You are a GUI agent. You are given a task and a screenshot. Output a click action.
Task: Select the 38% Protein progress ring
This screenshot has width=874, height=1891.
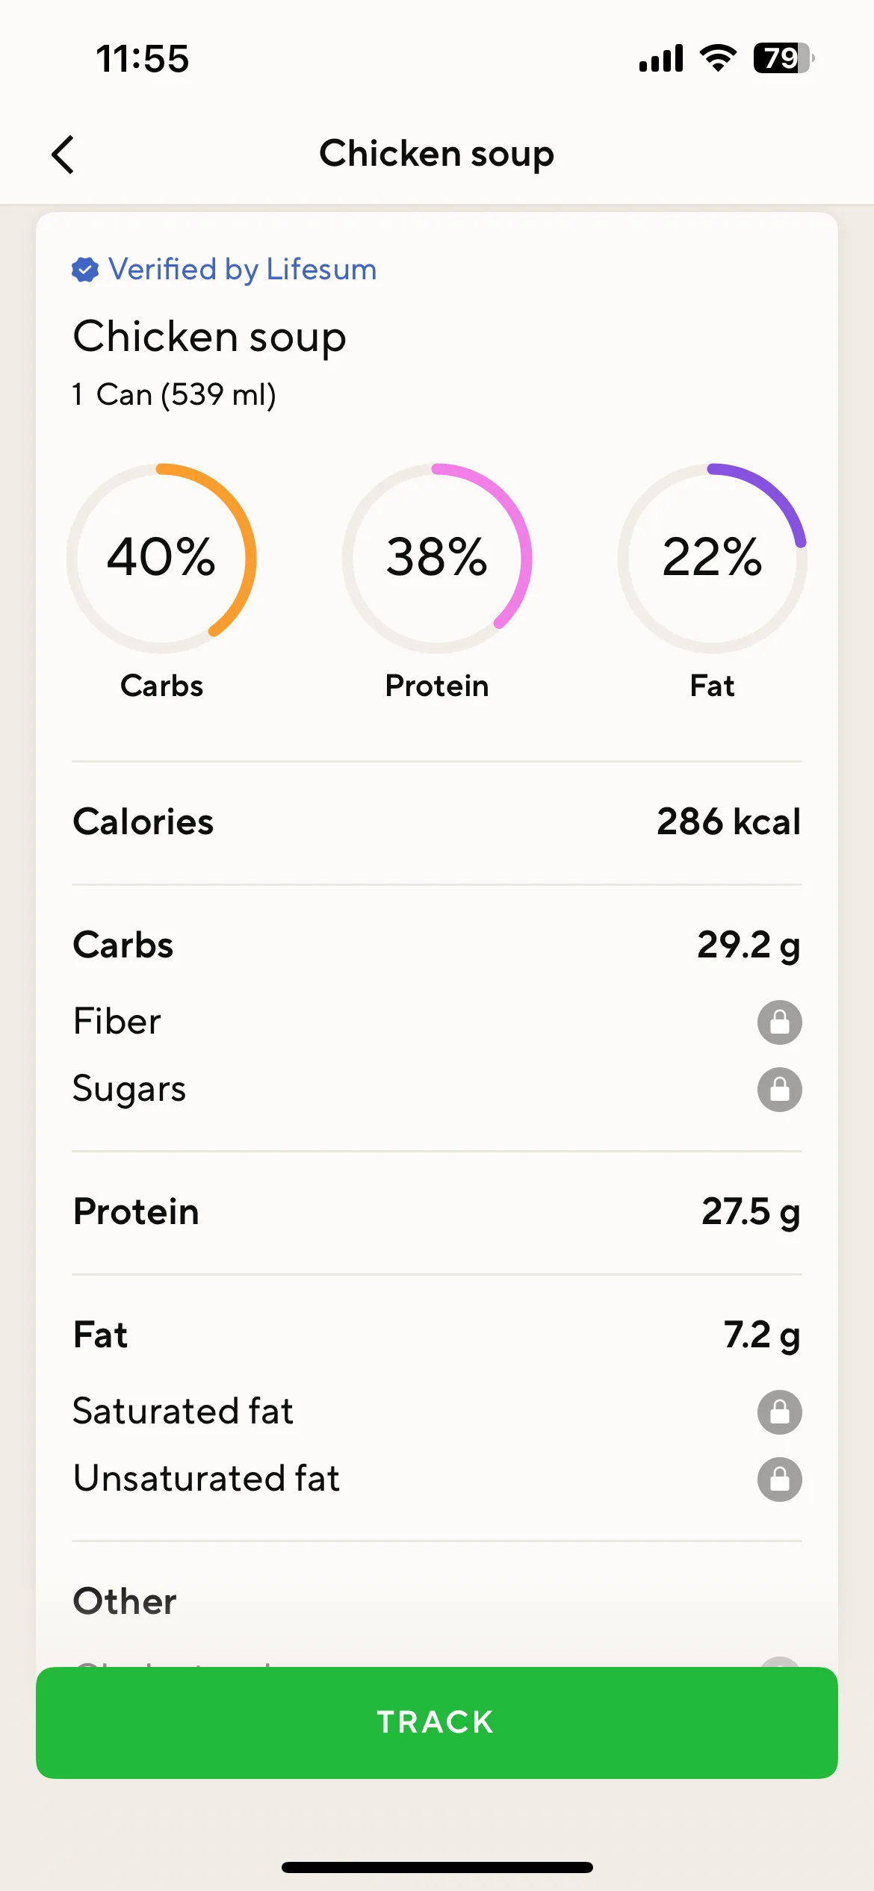(437, 558)
